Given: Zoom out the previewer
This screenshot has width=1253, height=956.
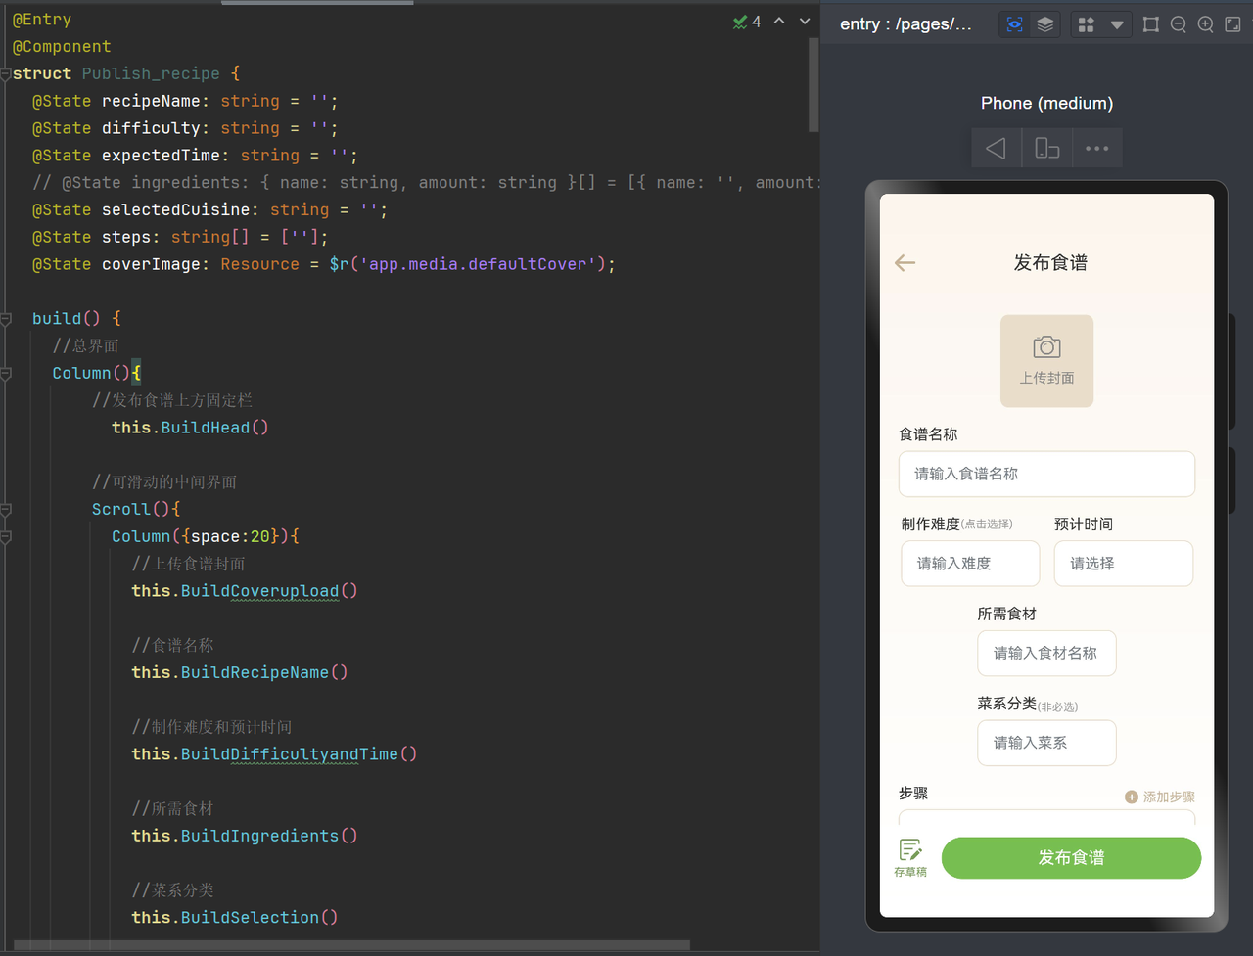Looking at the screenshot, I should (x=1179, y=24).
